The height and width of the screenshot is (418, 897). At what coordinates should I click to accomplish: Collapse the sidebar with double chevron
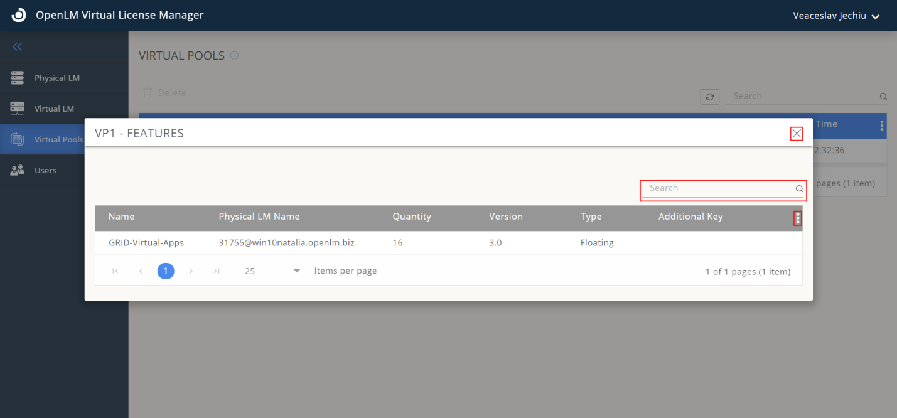[x=18, y=46]
